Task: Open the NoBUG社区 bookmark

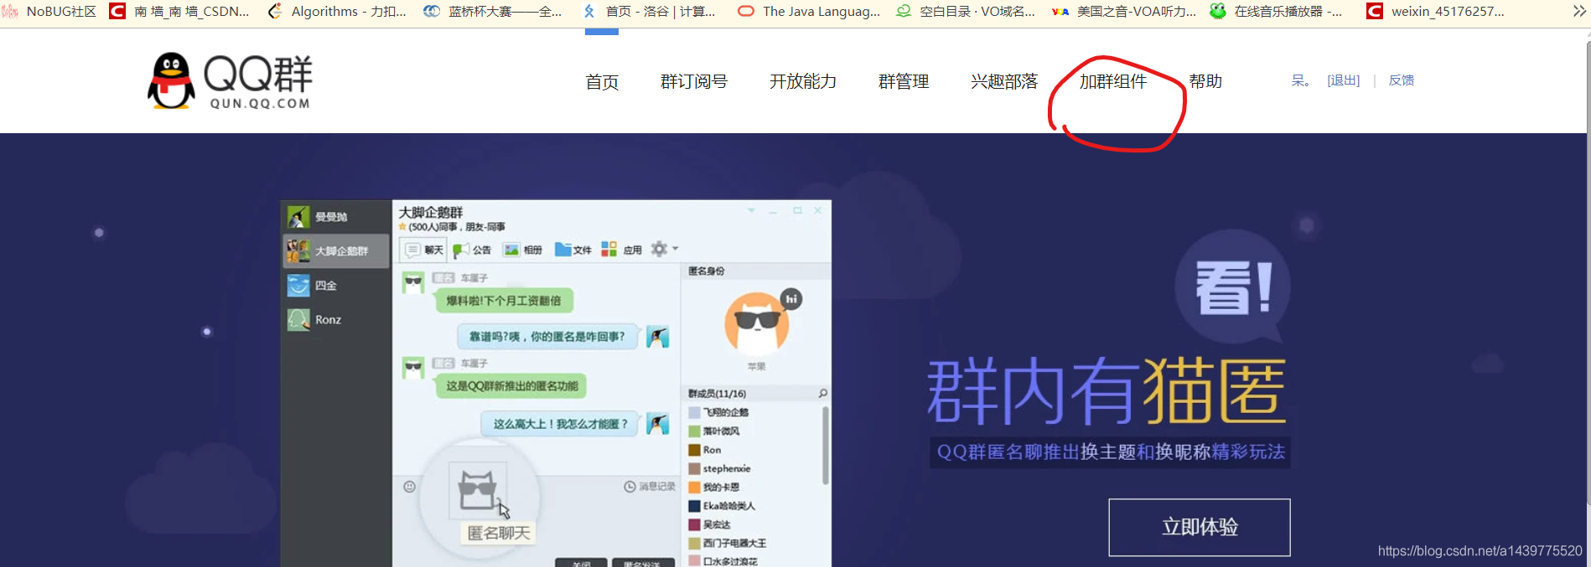Action: [49, 12]
